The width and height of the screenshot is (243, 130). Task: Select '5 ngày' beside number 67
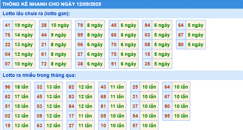196,35
